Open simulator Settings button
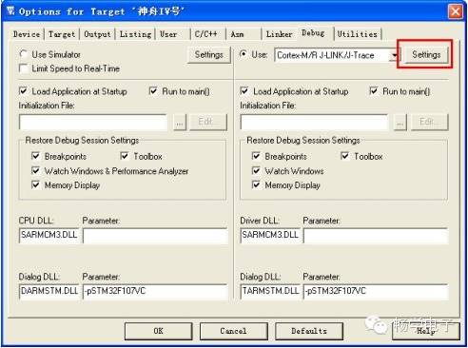The image size is (468, 348). point(209,55)
